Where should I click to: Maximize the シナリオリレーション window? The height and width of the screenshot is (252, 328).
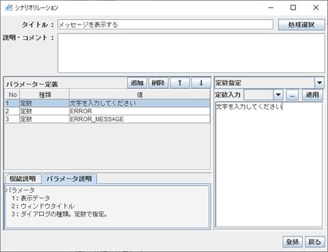tap(293, 8)
